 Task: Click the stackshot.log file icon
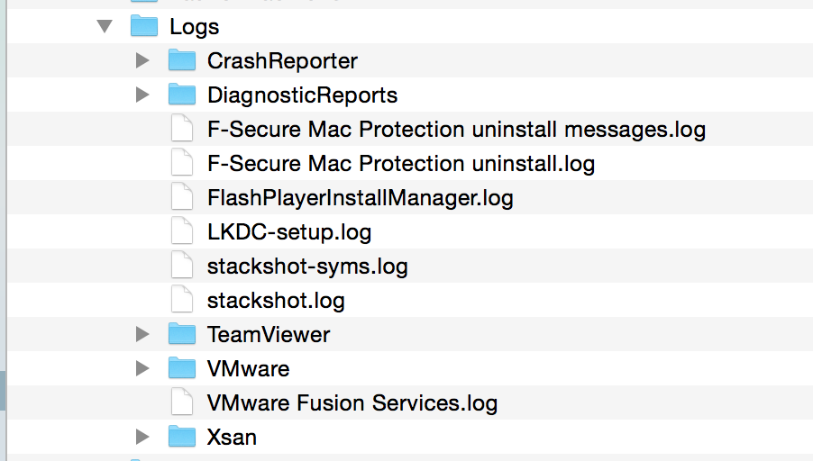click(182, 300)
